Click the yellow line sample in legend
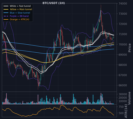 click(x=6, y=9)
